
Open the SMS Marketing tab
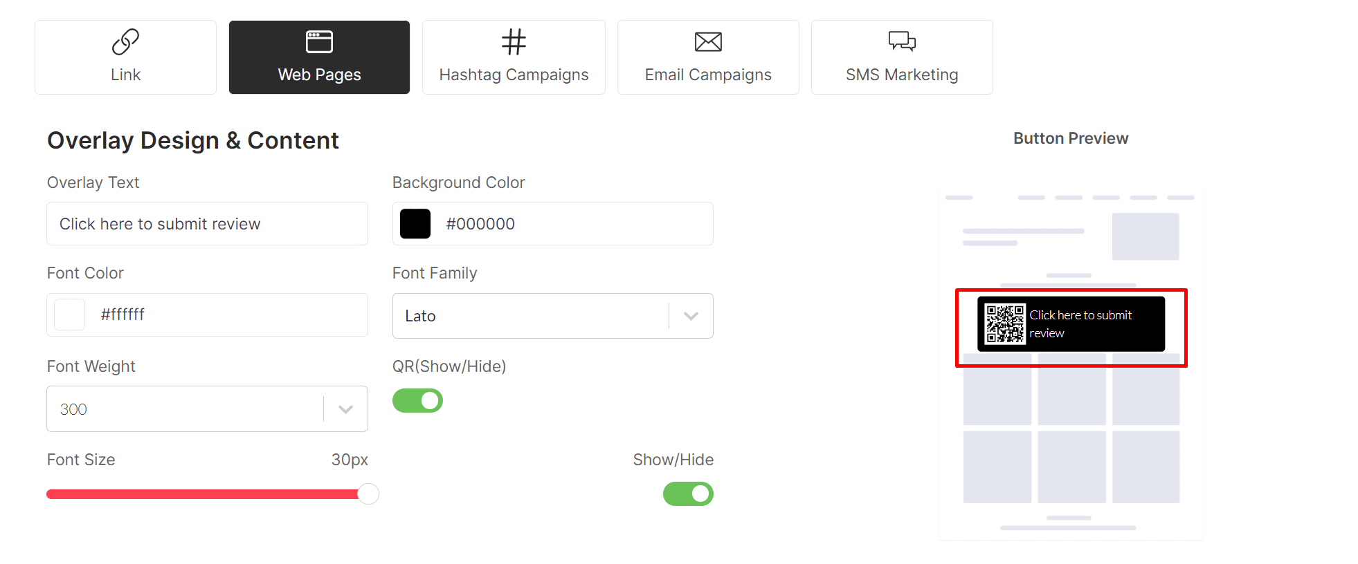pyautogui.click(x=902, y=74)
